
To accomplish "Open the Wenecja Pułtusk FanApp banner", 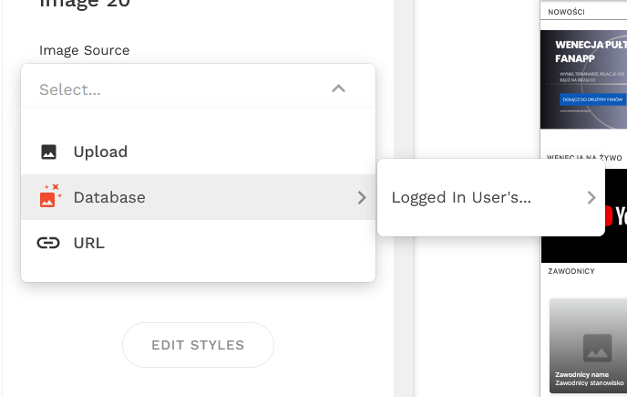I will tap(583, 79).
